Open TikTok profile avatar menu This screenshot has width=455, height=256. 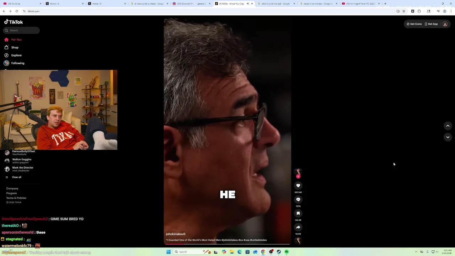[x=445, y=24]
